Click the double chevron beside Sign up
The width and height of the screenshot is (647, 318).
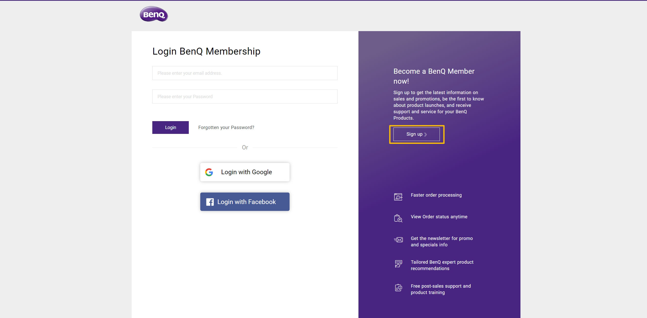click(425, 134)
